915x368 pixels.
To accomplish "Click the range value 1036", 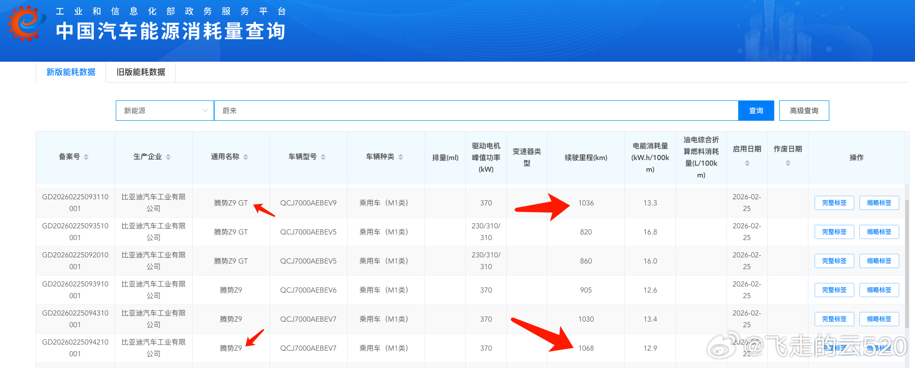I will pos(586,203).
